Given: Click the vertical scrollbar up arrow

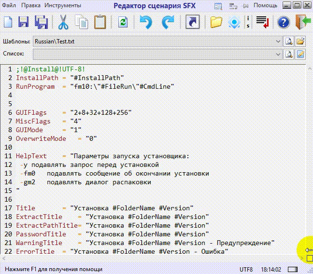Looking at the screenshot, I should coord(310,68).
